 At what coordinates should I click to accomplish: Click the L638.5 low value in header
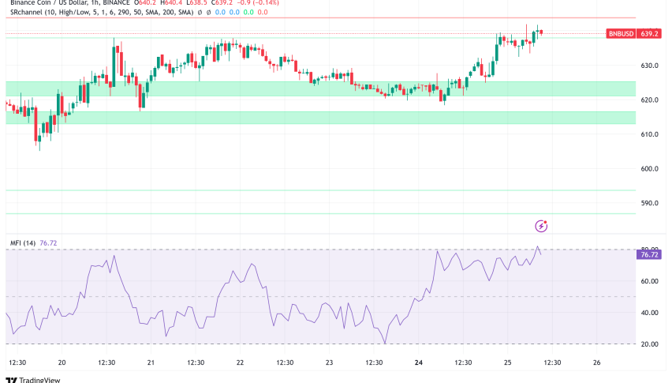click(196, 2)
